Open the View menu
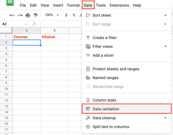The height and width of the screenshot is (135, 173). [x=45, y=5]
